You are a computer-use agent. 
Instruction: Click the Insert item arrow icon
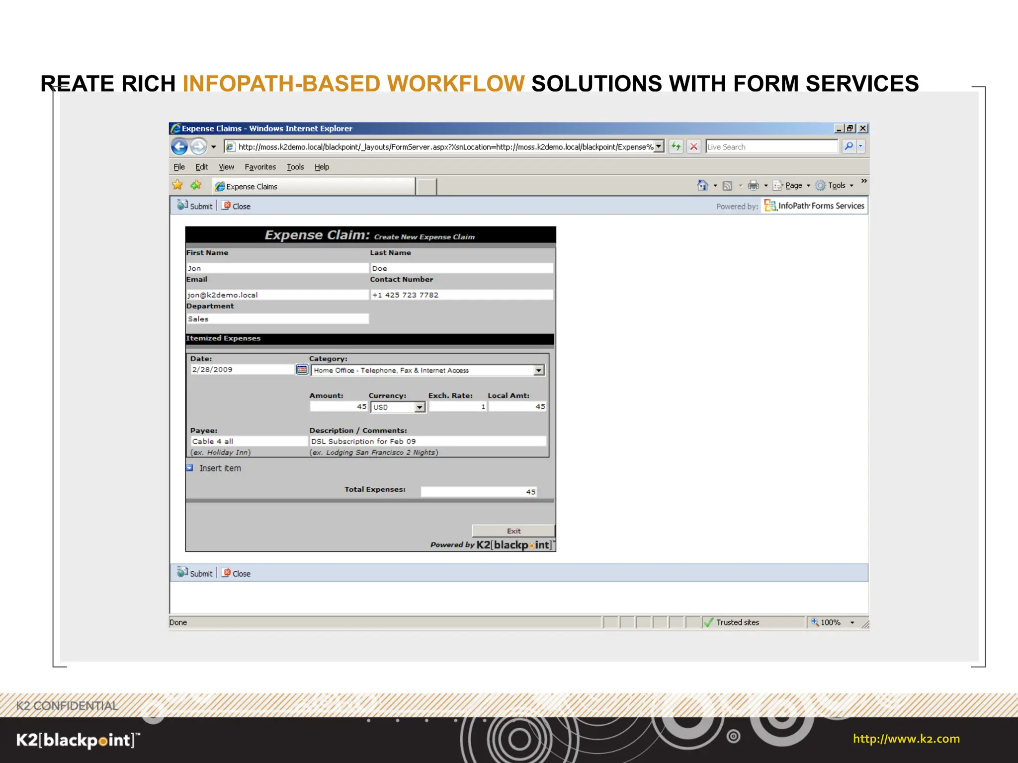pyautogui.click(x=189, y=468)
